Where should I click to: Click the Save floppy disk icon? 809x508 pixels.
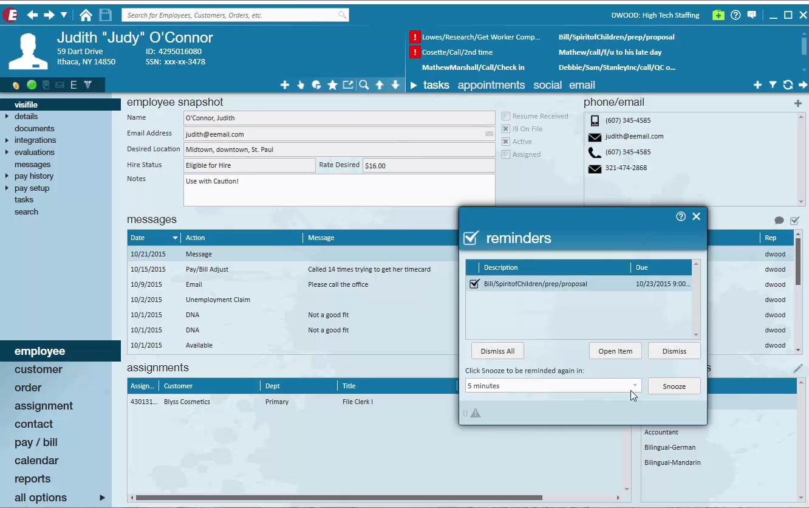[x=105, y=15]
